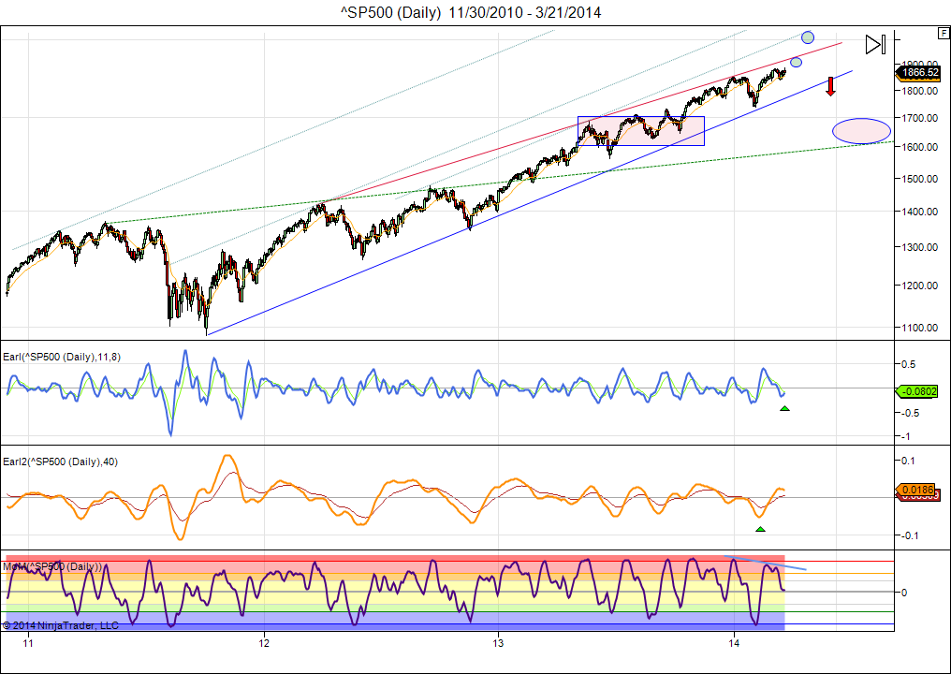Click the year 14 time axis label
Image resolution: width=951 pixels, height=674 pixels.
click(735, 643)
